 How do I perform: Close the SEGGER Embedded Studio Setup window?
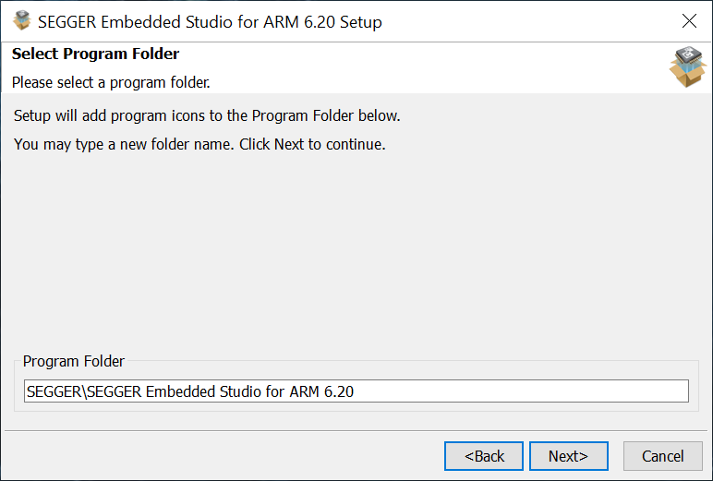[689, 20]
